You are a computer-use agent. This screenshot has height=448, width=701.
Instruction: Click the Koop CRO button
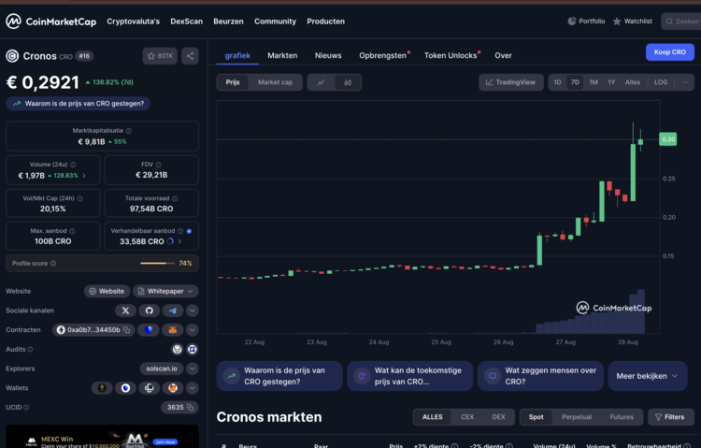click(670, 52)
